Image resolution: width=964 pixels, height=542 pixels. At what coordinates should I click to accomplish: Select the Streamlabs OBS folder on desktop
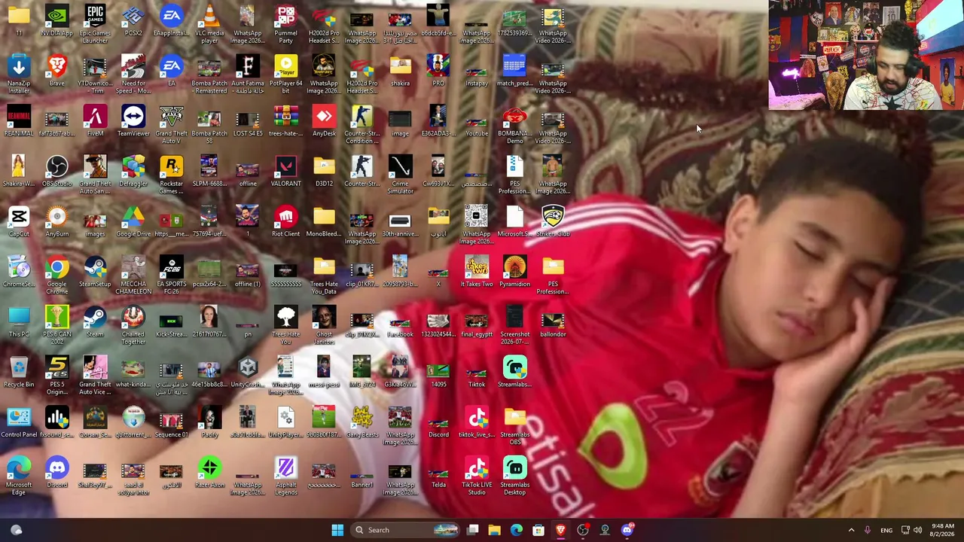pos(514,426)
